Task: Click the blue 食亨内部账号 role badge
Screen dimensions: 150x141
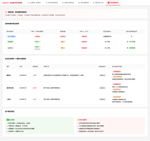Action: point(12,36)
